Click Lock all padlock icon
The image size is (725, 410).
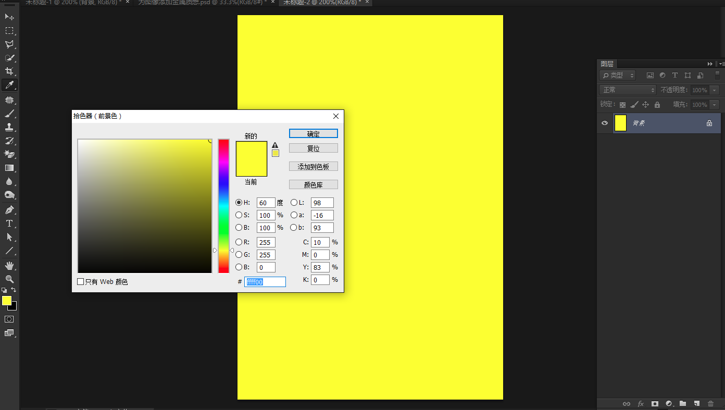[x=657, y=105]
